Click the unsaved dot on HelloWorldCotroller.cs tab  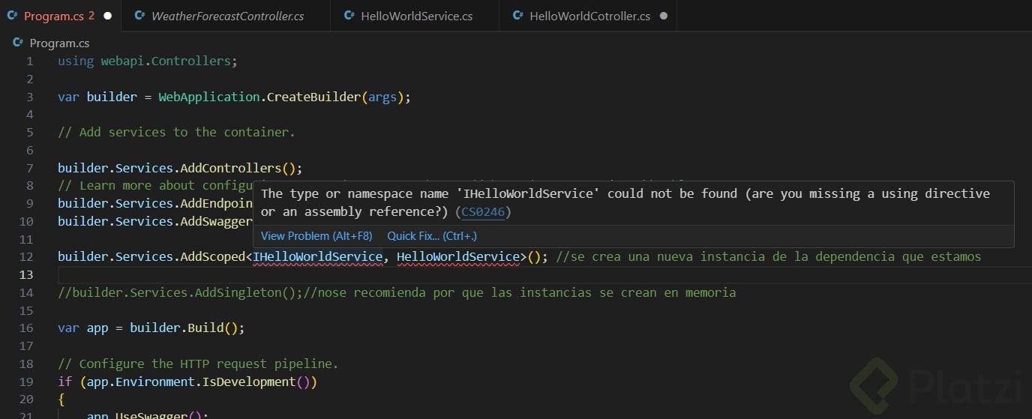coord(663,16)
